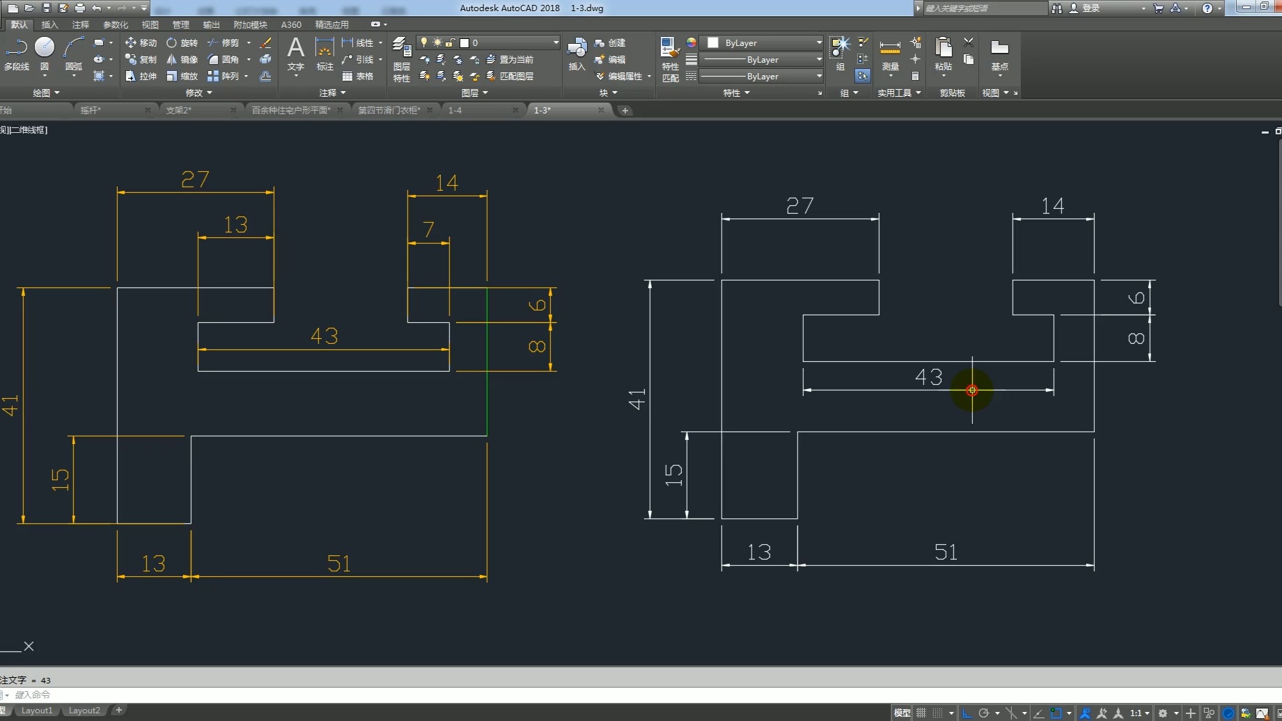Click the Match Layer (匹配图层) button

coord(510,77)
